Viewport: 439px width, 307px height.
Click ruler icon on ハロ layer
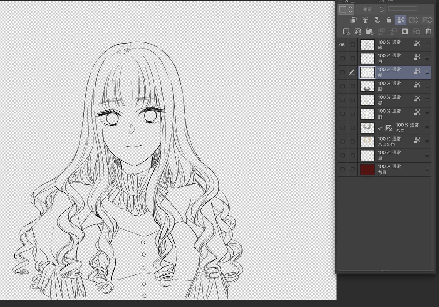(x=389, y=128)
